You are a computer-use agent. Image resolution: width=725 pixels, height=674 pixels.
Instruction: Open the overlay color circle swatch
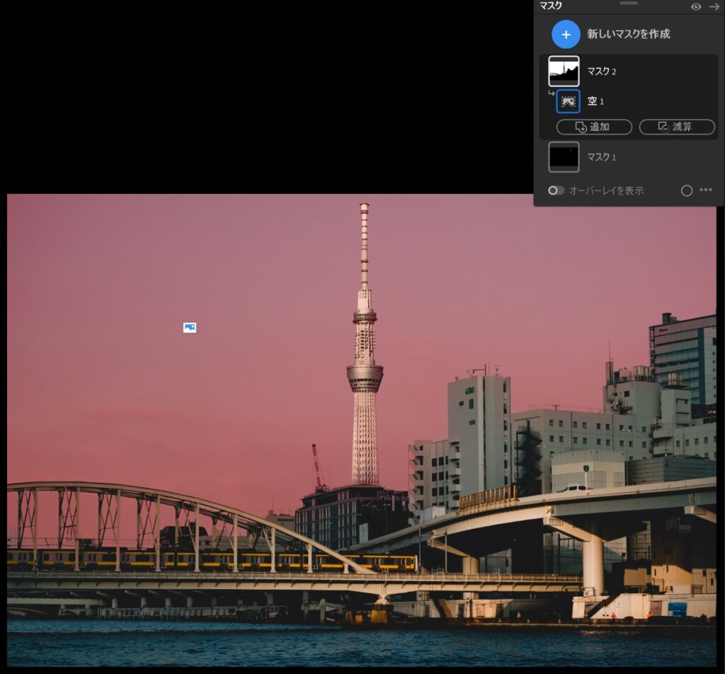click(x=687, y=190)
